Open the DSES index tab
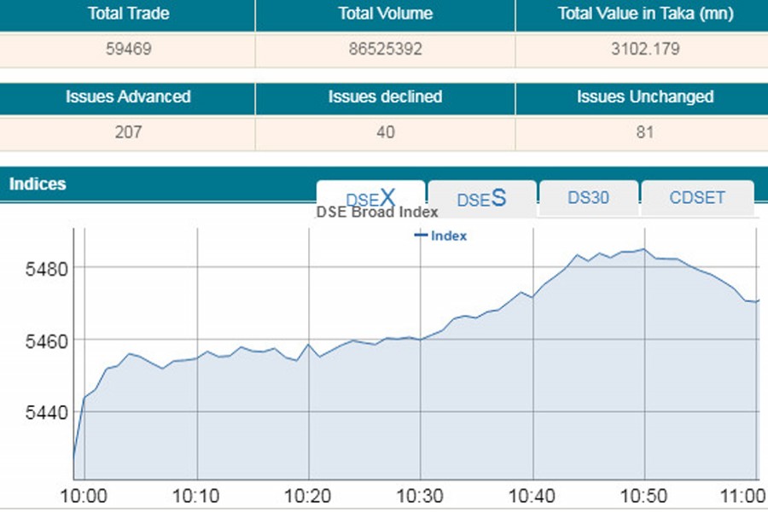Image resolution: width=768 pixels, height=512 pixels. tap(481, 198)
